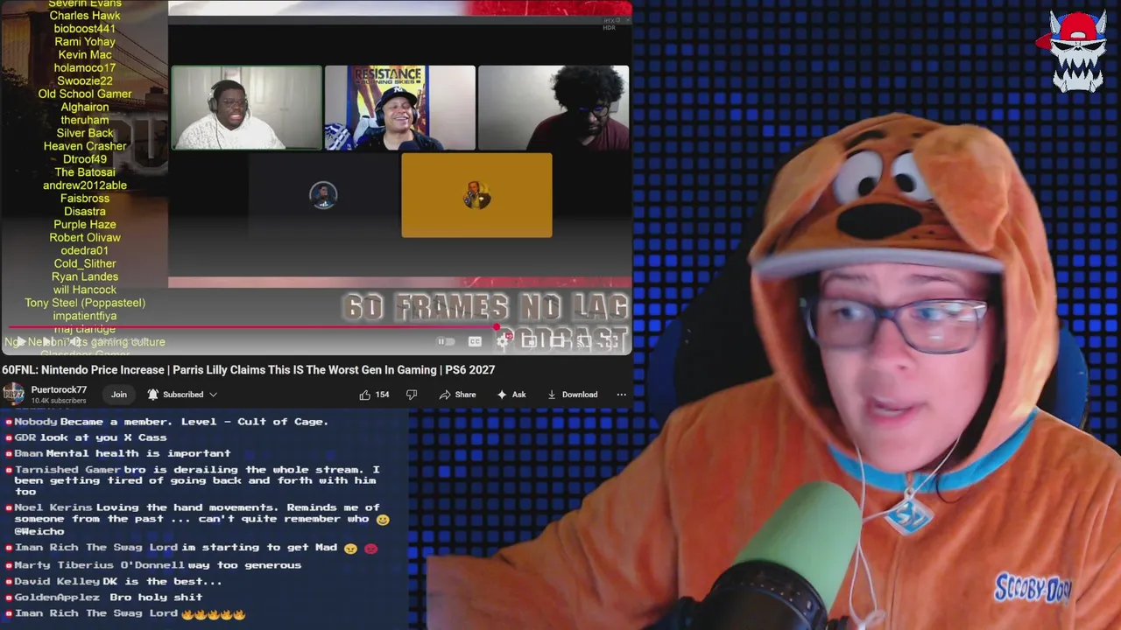
Task: Click the video title 60FNL Nintendo Price Increase
Action: coord(249,370)
